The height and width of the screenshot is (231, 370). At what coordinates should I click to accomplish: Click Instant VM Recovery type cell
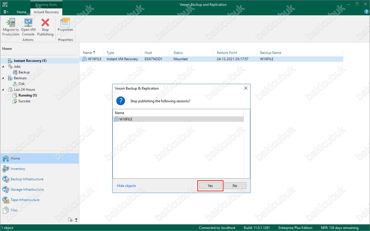tap(122, 59)
